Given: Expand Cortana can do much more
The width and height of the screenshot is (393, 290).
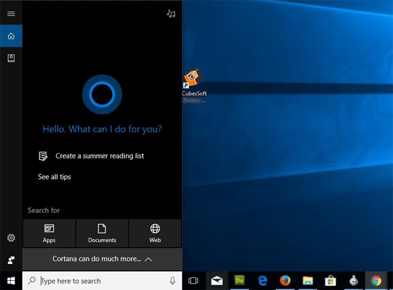Looking at the screenshot, I should (102, 259).
